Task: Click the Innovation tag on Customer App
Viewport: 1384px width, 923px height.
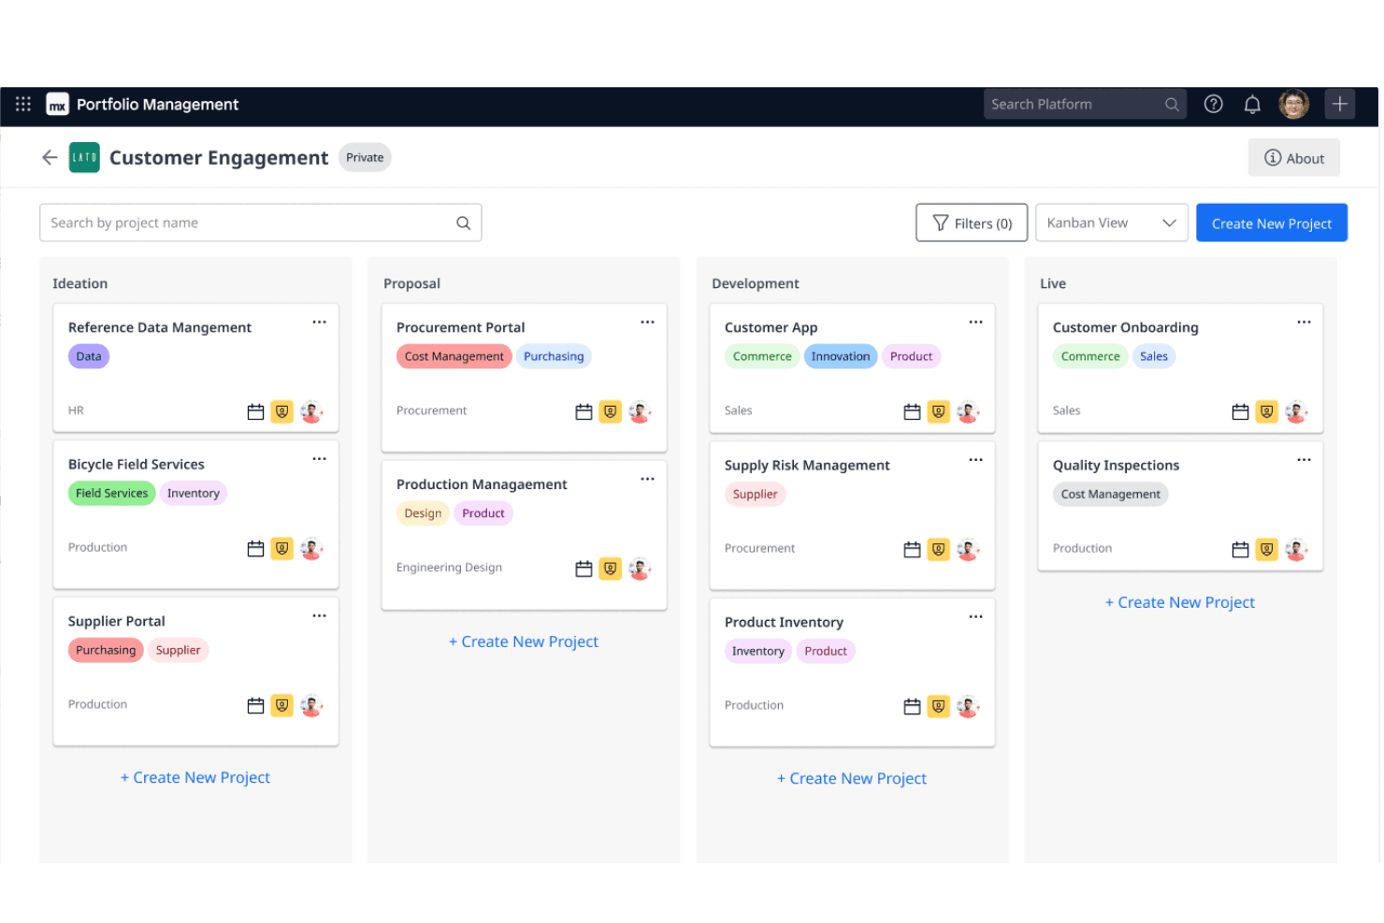Action: pyautogui.click(x=840, y=356)
